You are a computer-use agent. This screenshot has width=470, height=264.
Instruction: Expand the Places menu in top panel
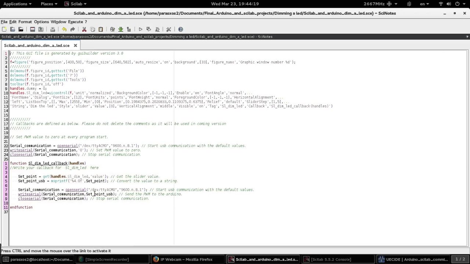click(x=49, y=4)
